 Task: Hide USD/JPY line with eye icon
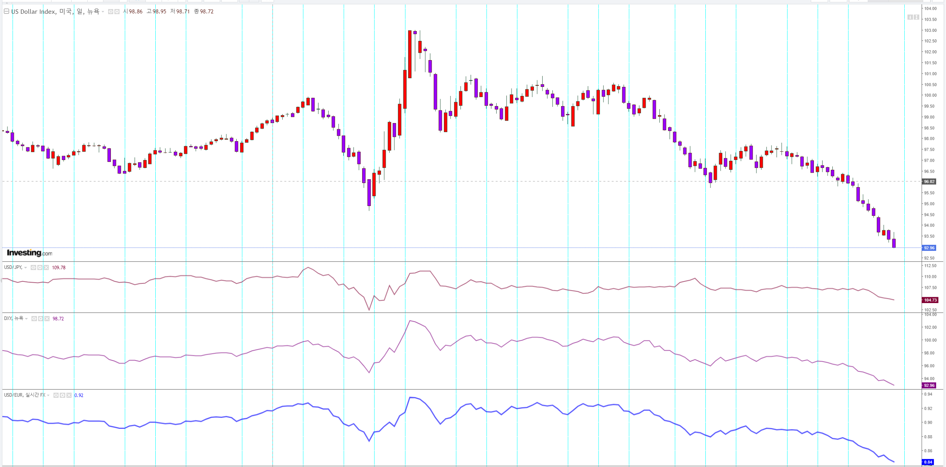click(33, 268)
